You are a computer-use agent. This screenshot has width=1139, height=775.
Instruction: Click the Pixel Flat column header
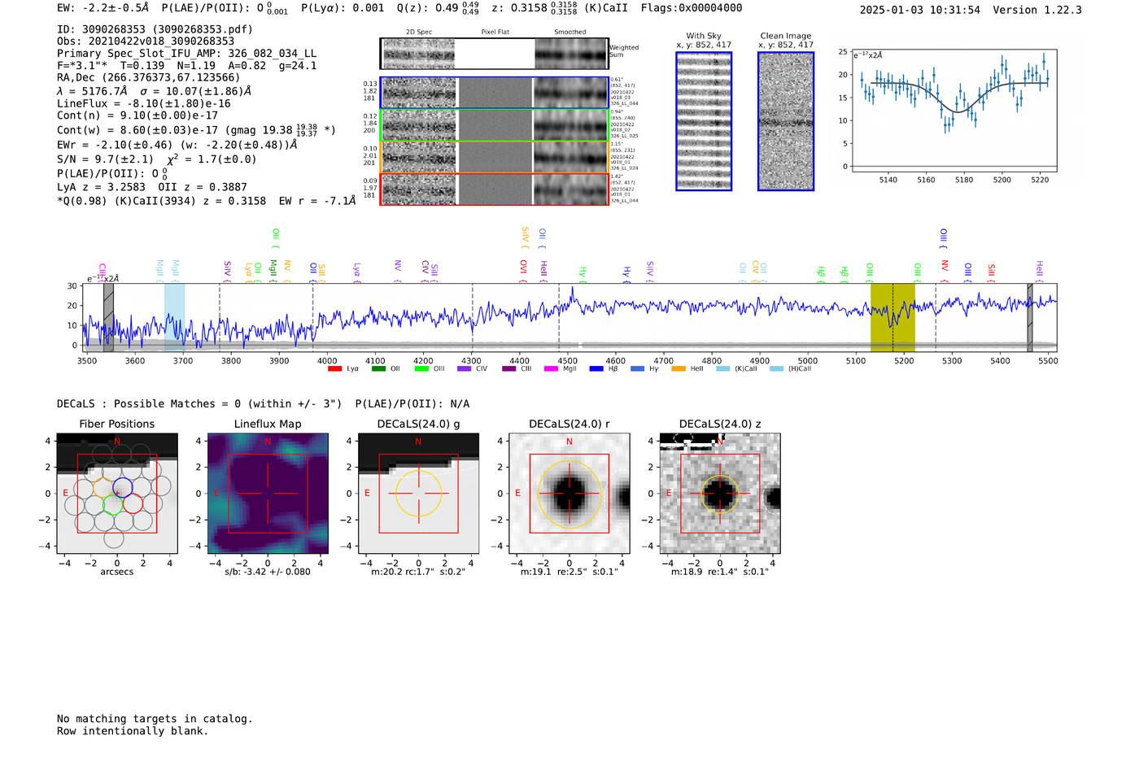495,33
